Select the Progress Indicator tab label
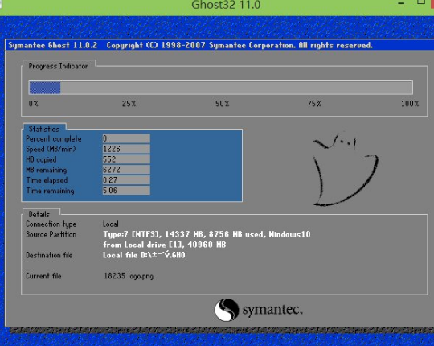This screenshot has width=434, height=346. click(x=59, y=66)
